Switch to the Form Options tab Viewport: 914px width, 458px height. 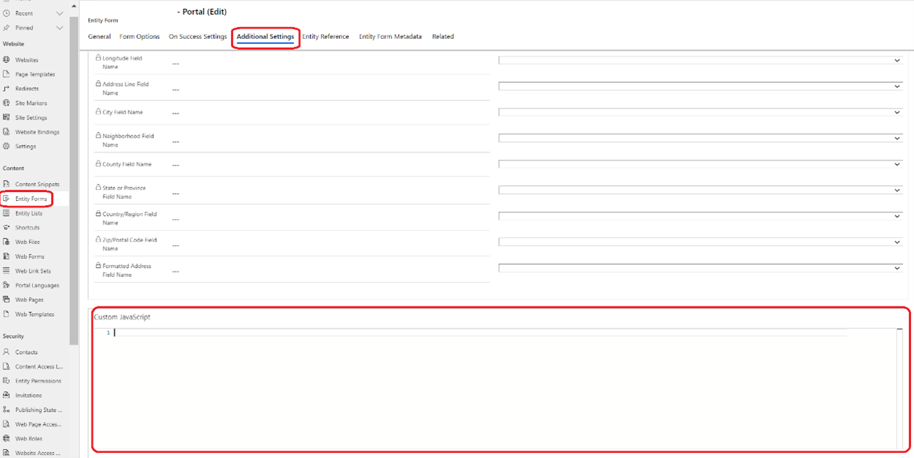tap(139, 37)
